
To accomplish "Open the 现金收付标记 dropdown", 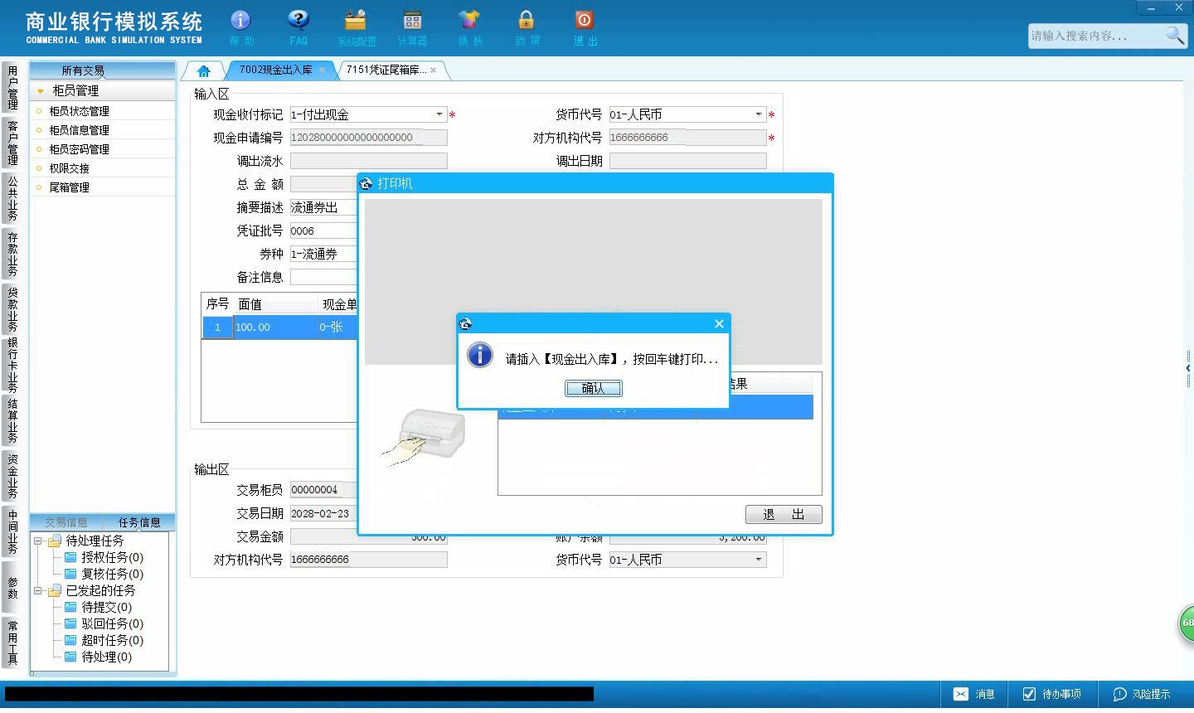I will point(439,114).
